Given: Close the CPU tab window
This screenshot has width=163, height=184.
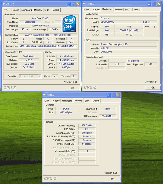Looking at the screenshot, I should coord(78,4).
